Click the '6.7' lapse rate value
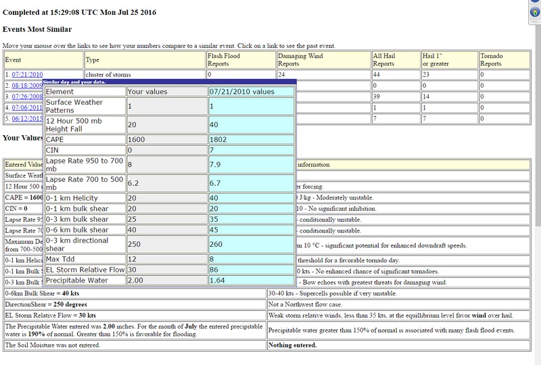The image size is (541, 365). (251, 183)
